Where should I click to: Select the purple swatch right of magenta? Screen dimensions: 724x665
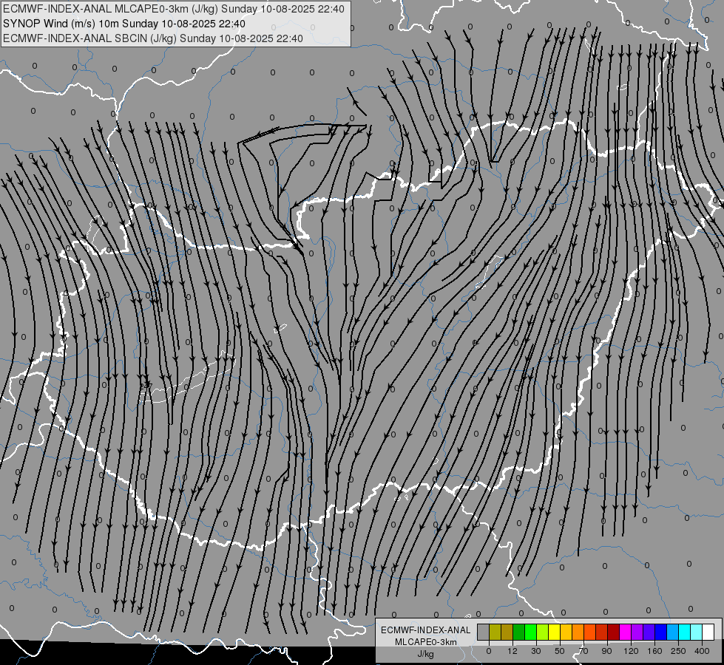point(637,632)
